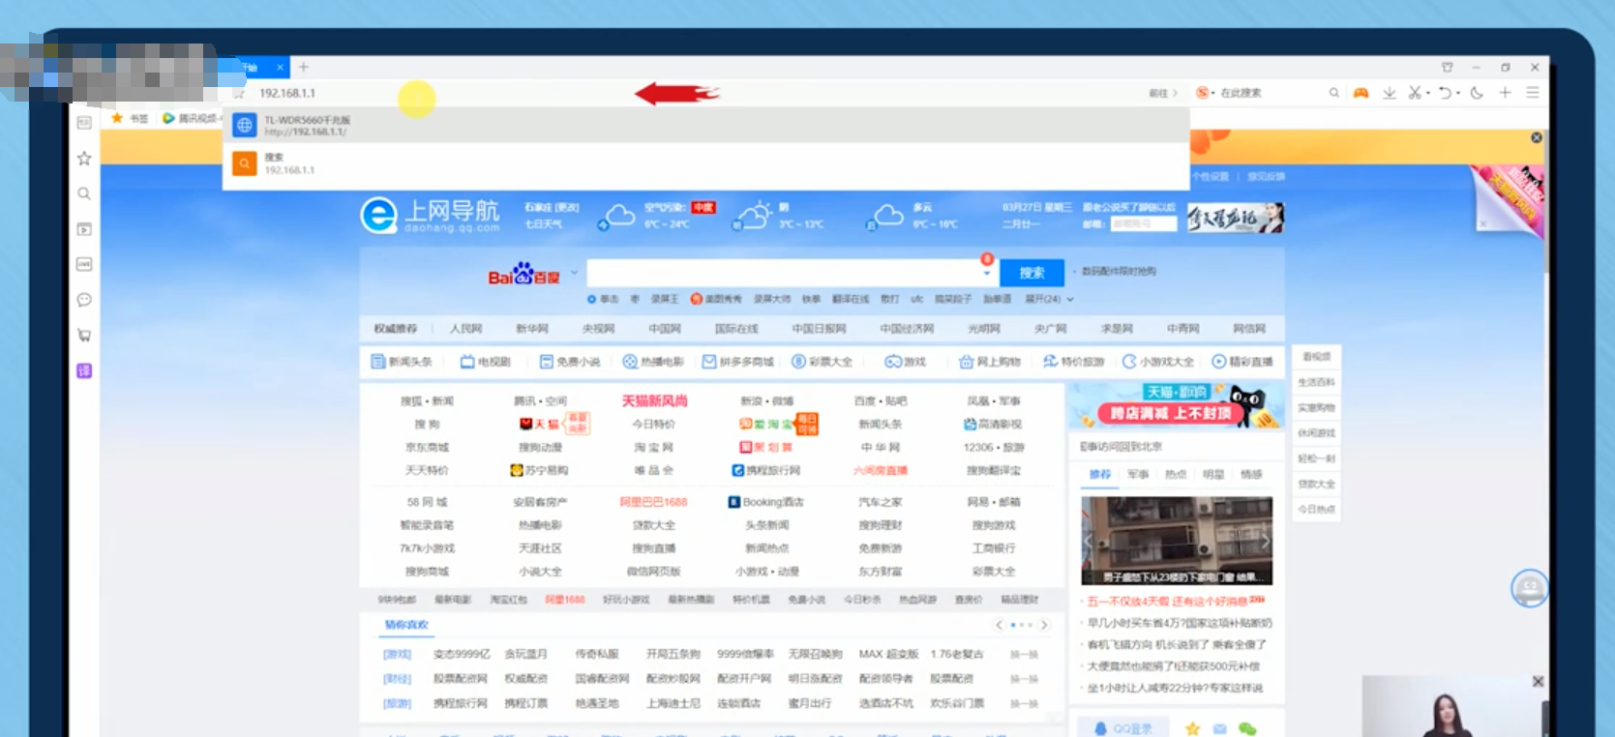The height and width of the screenshot is (737, 1615).
Task: Open the hamburger main menu icon
Action: 1533,93
